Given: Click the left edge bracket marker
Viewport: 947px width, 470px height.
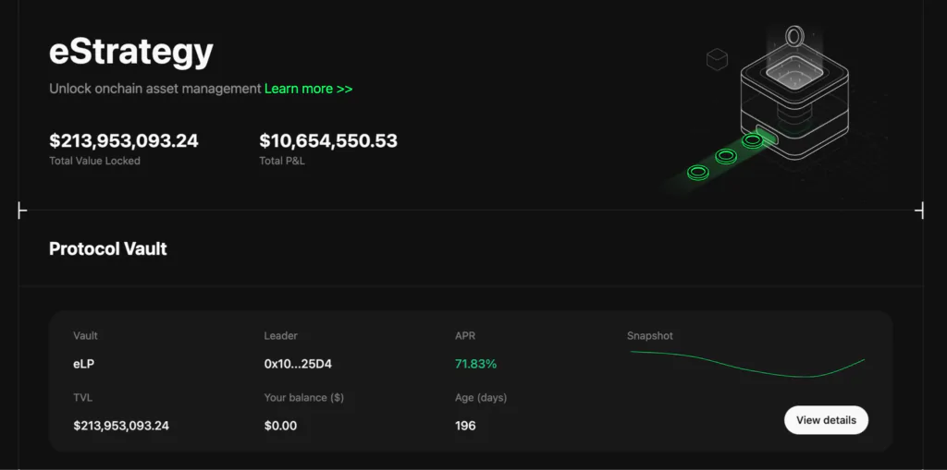Looking at the screenshot, I should pyautogui.click(x=22, y=211).
